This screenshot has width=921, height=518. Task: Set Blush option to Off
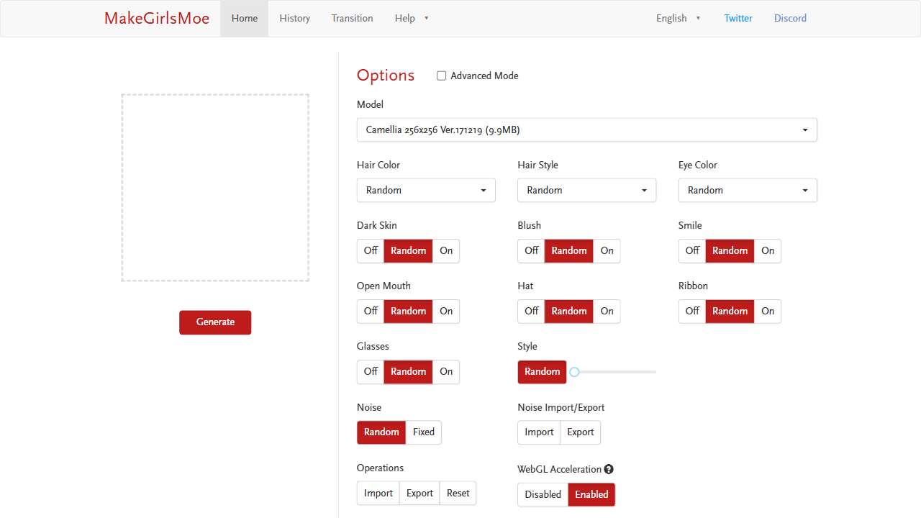point(531,251)
